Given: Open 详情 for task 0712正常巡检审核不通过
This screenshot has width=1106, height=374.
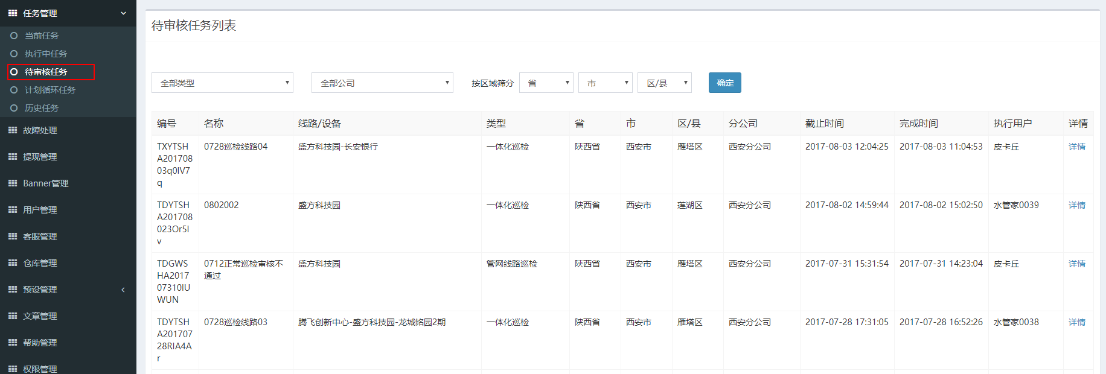Looking at the screenshot, I should [x=1077, y=264].
